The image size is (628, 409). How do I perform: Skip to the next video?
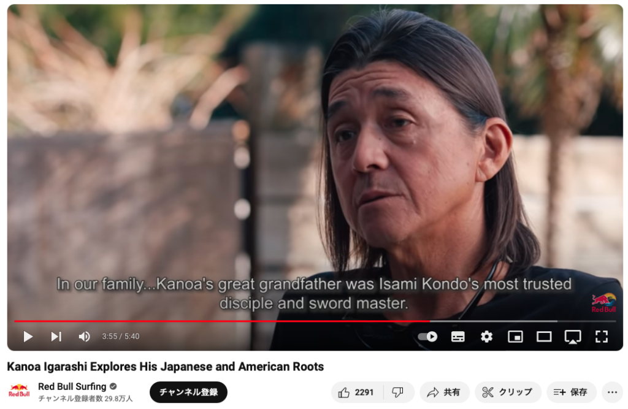pos(56,337)
